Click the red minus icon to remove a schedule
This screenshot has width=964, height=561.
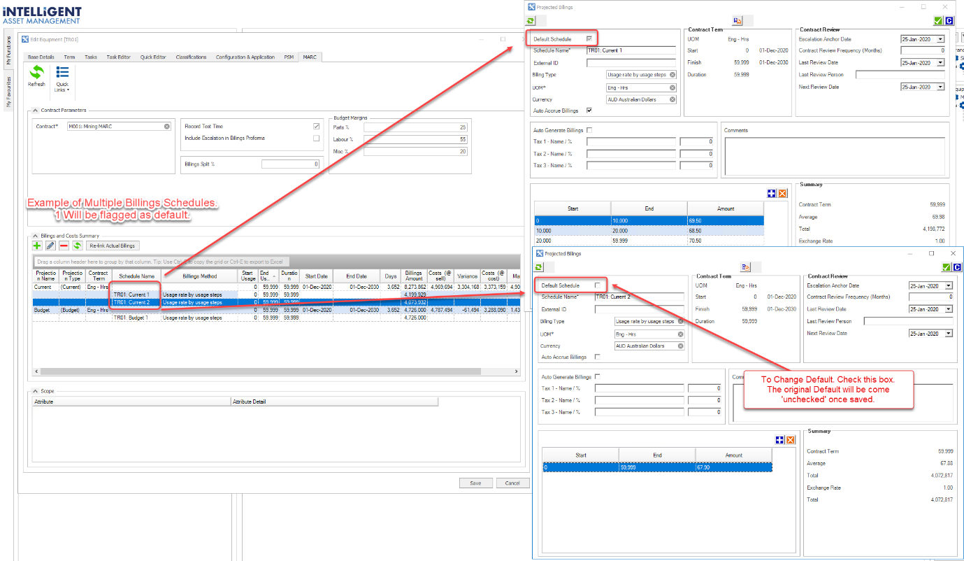click(62, 246)
